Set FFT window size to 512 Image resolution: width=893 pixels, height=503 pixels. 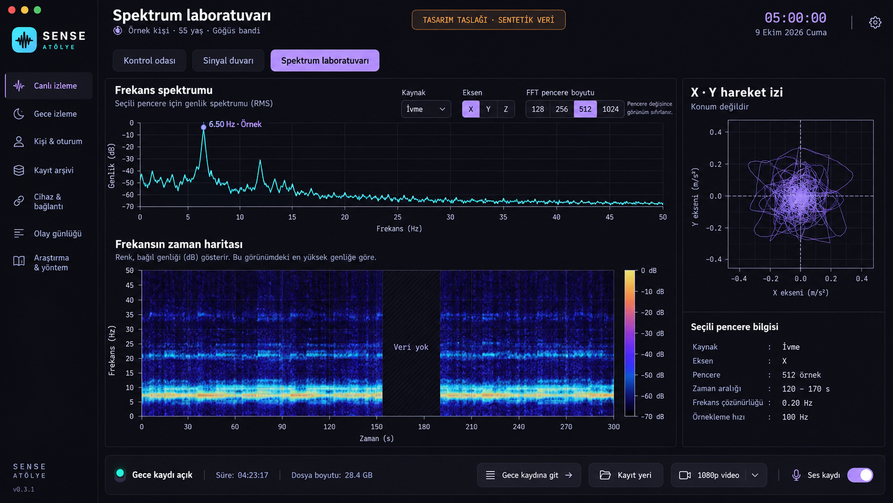585,109
